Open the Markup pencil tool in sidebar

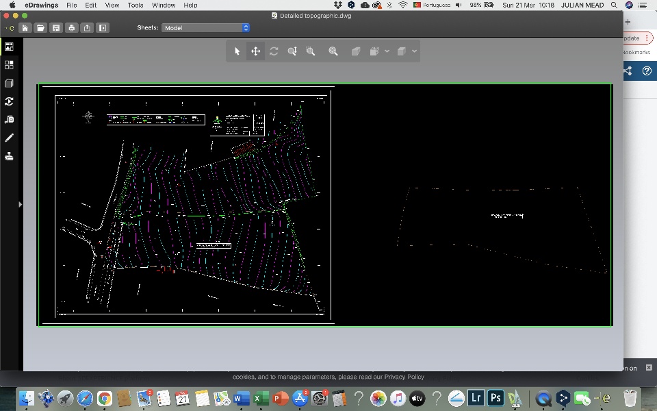pyautogui.click(x=9, y=138)
